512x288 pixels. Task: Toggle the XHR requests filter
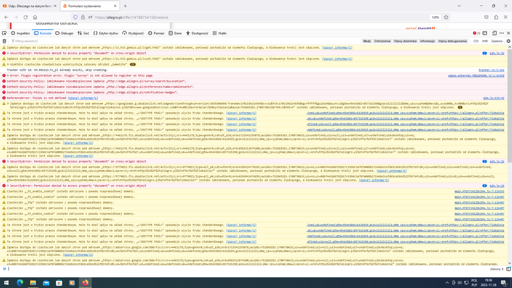click(485, 40)
